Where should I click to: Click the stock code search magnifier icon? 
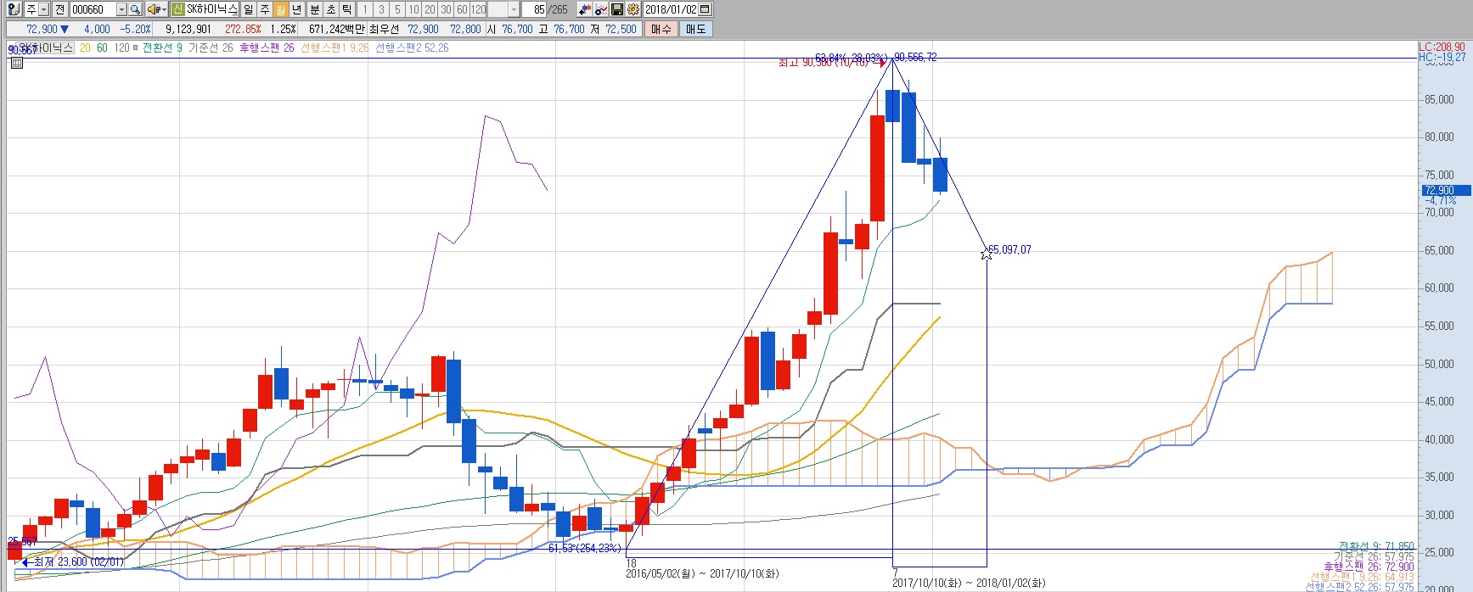(135, 9)
